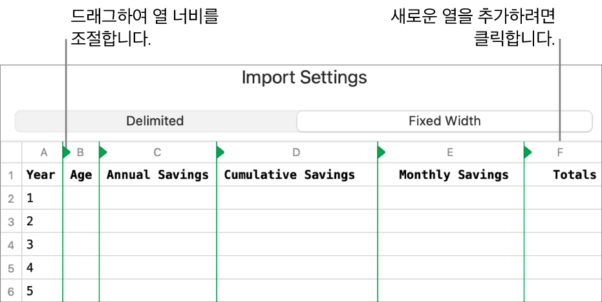Image resolution: width=602 pixels, height=302 pixels.
Task: Select row 1 header number
Action: (11, 175)
